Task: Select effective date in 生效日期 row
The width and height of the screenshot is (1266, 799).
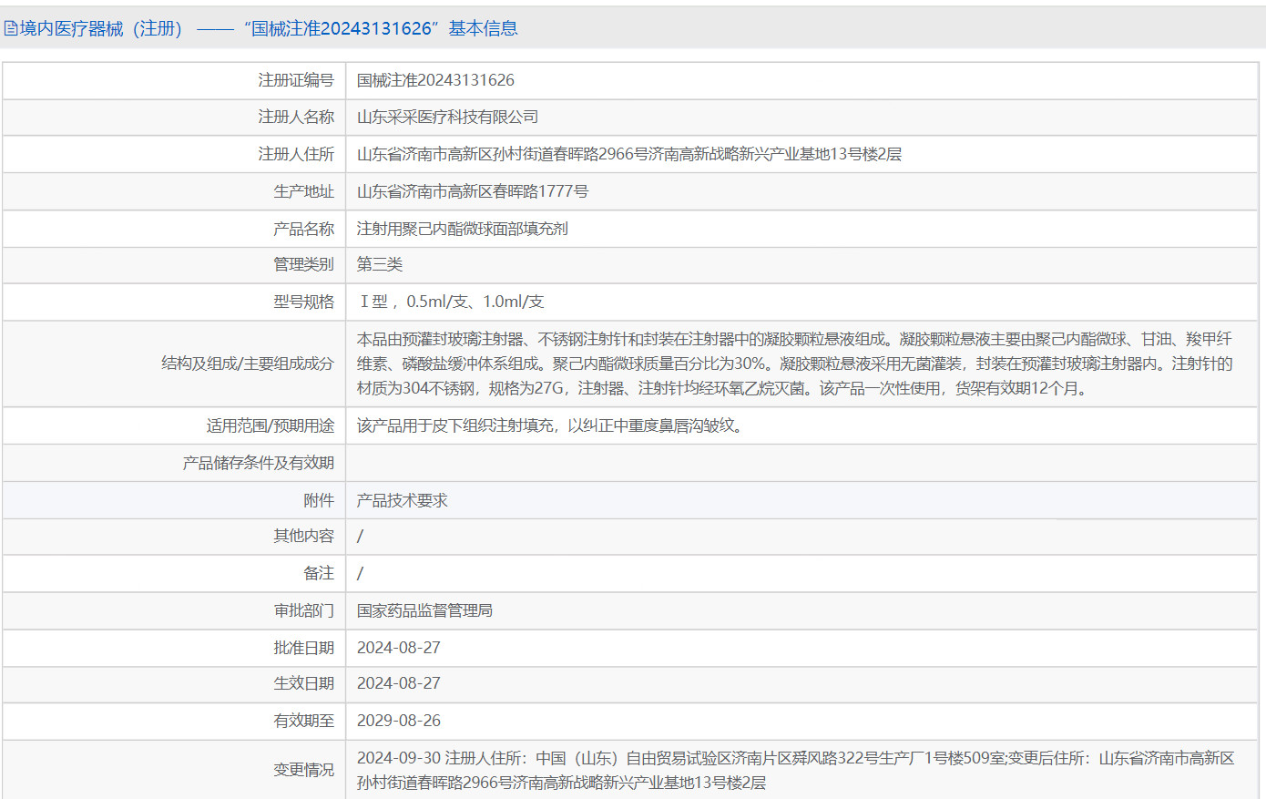Action: (x=399, y=683)
